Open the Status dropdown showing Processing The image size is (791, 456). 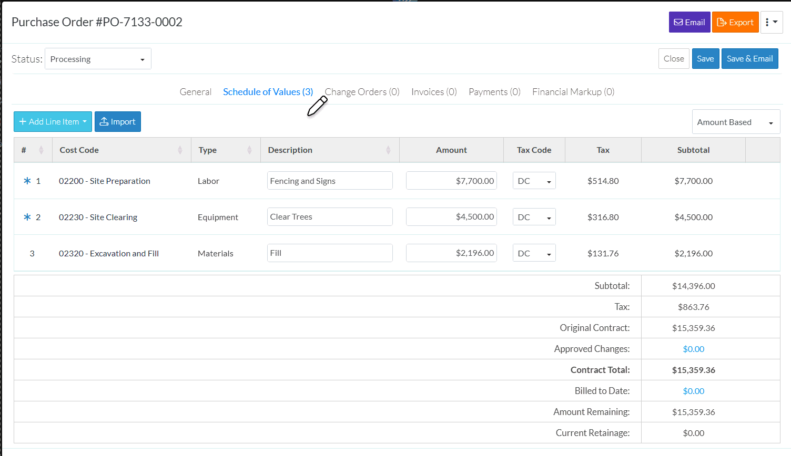coord(98,59)
